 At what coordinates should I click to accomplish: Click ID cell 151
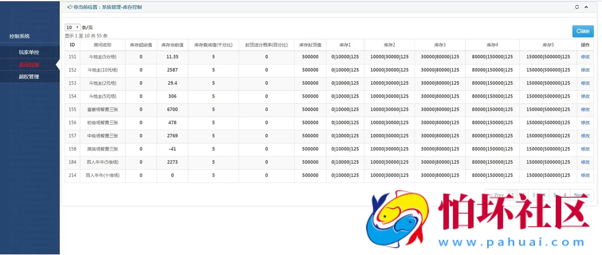(72, 57)
